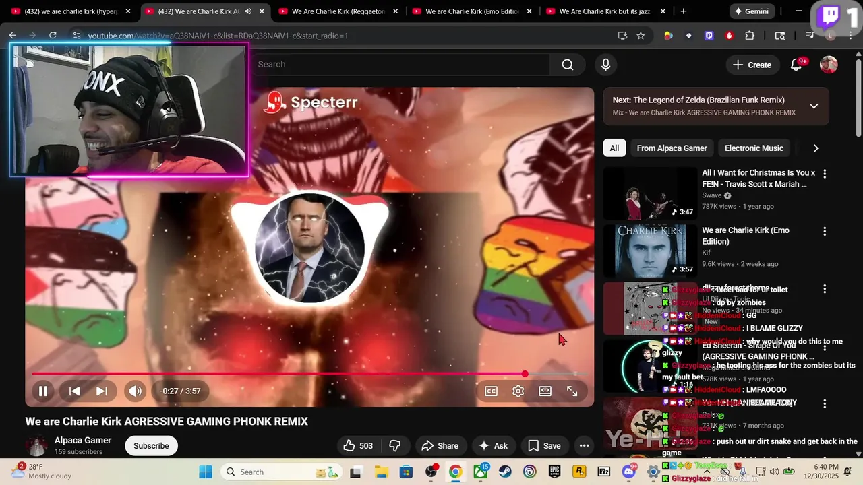The width and height of the screenshot is (863, 485).
Task: Save the video to a playlist
Action: point(544,446)
